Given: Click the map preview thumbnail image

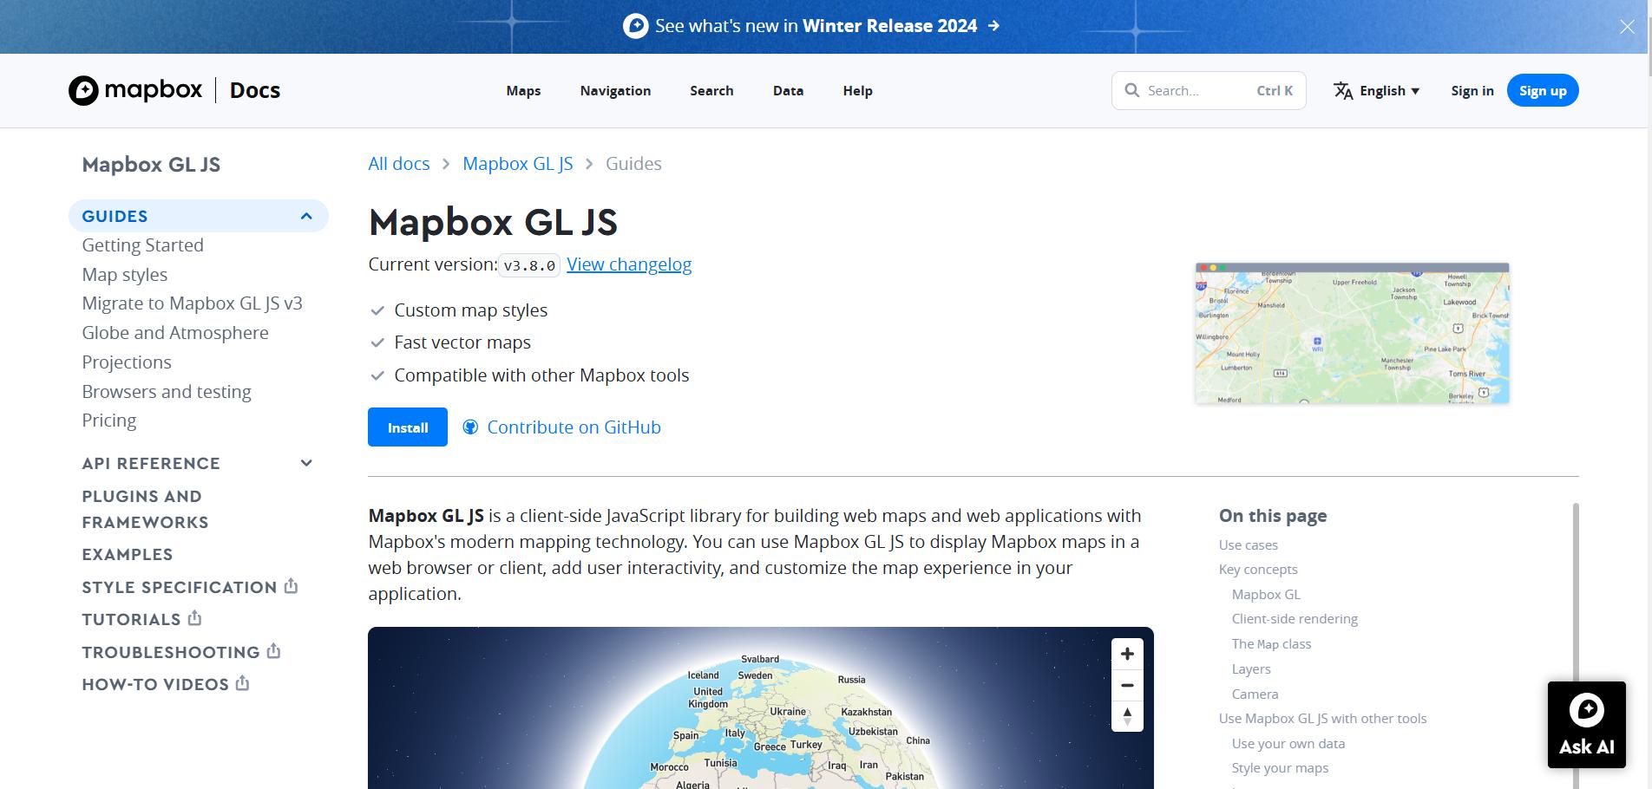Looking at the screenshot, I should [x=1353, y=333].
